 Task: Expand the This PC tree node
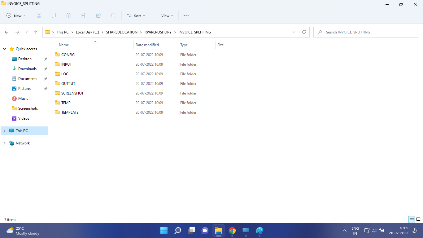[4, 131]
